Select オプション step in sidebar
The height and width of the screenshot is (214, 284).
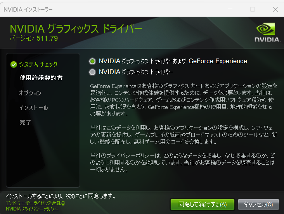30,93
